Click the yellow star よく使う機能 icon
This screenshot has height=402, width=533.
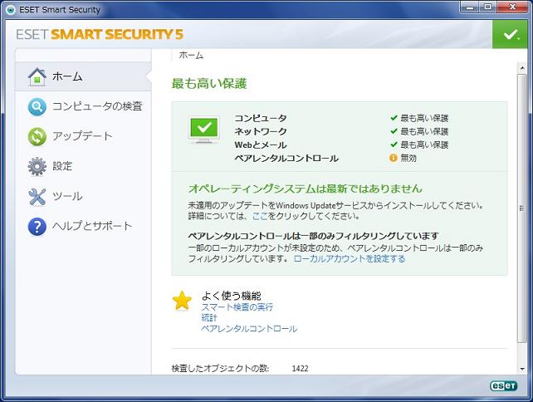(x=182, y=301)
